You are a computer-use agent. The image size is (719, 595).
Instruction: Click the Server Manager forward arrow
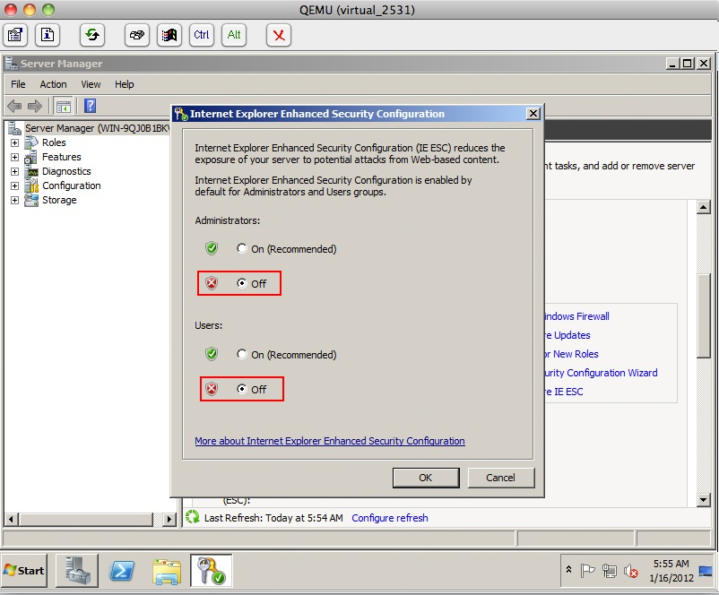(35, 107)
